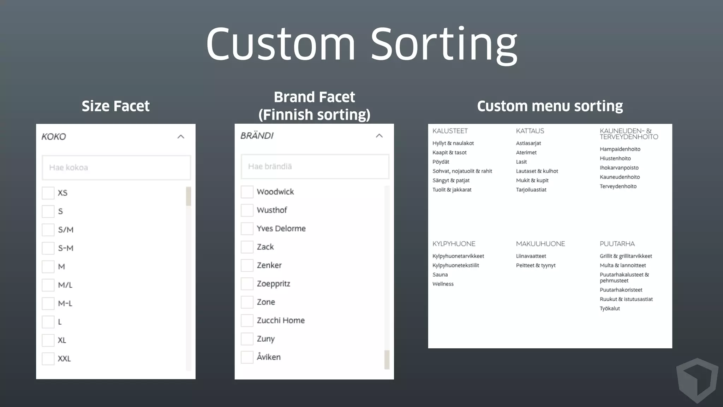Go to 'Peitteet & tyynyt' link

pyautogui.click(x=536, y=265)
